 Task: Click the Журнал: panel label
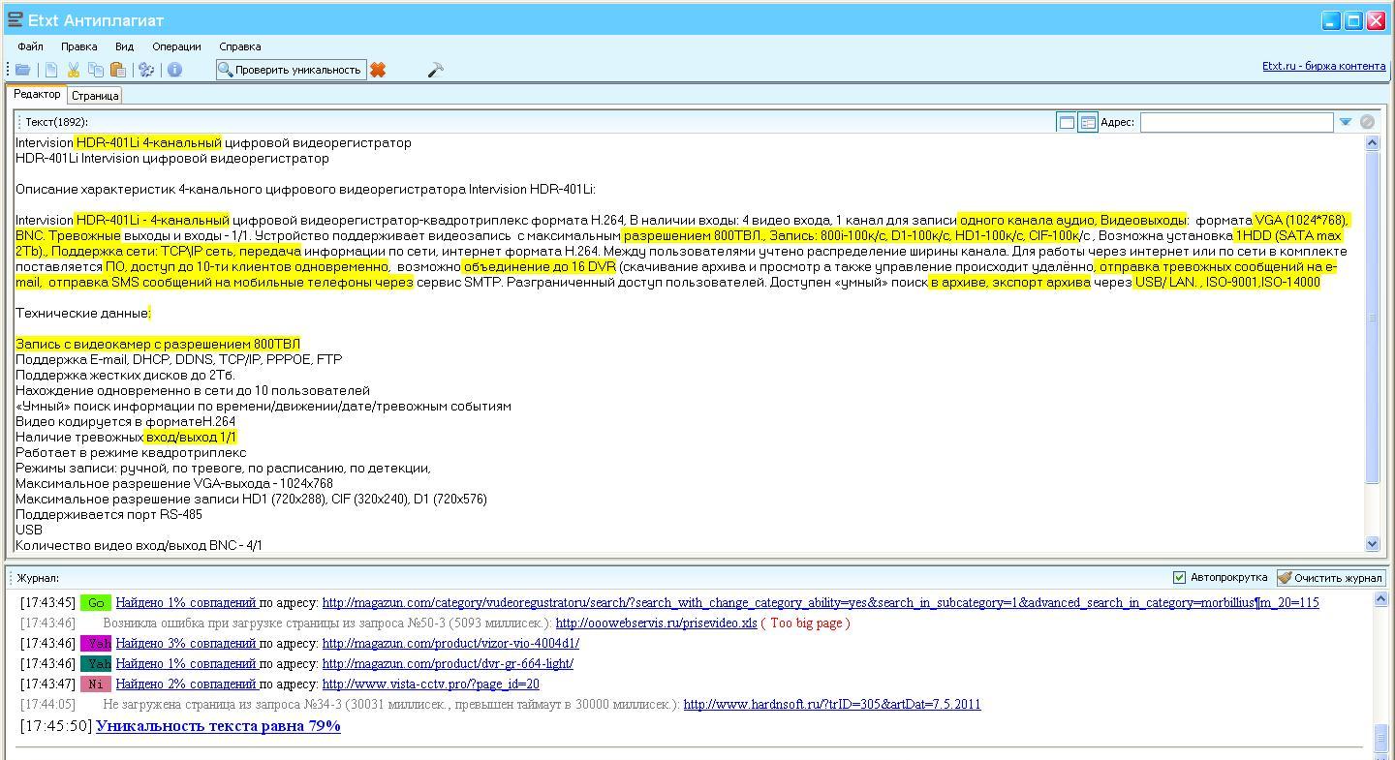[38, 578]
